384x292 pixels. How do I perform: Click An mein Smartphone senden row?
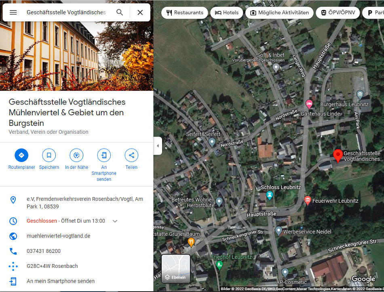point(77,281)
